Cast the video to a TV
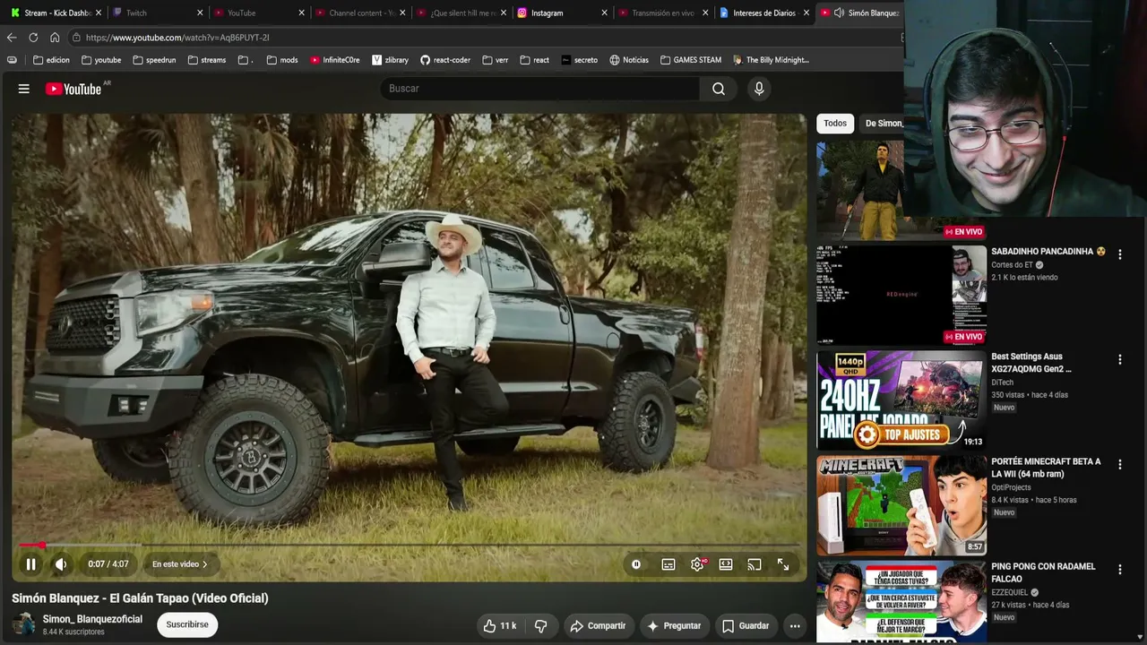 click(755, 564)
